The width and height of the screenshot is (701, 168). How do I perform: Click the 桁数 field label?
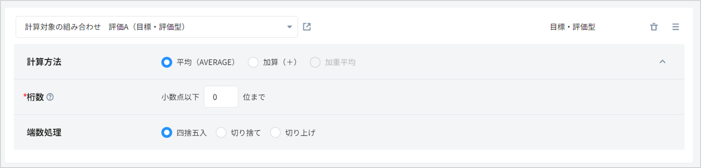click(x=35, y=97)
